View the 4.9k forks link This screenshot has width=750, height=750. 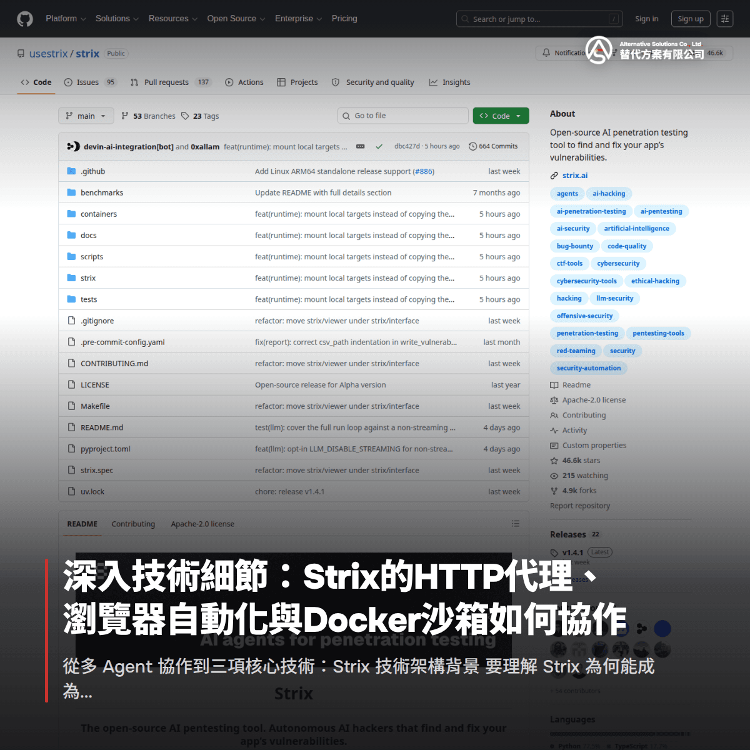point(573,491)
